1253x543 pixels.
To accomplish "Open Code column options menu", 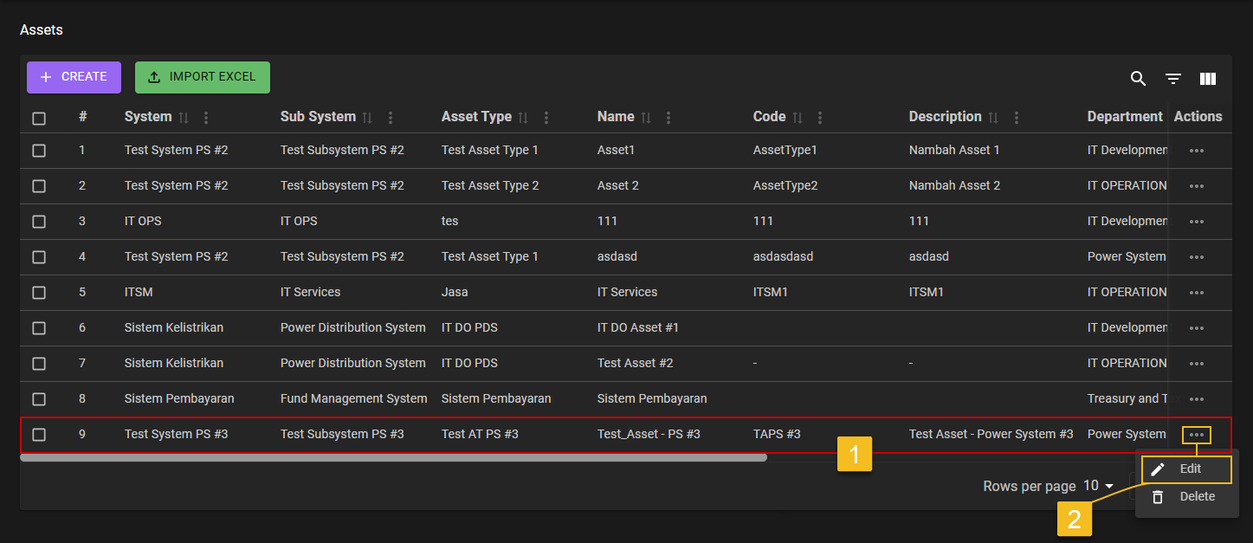I will (x=820, y=118).
